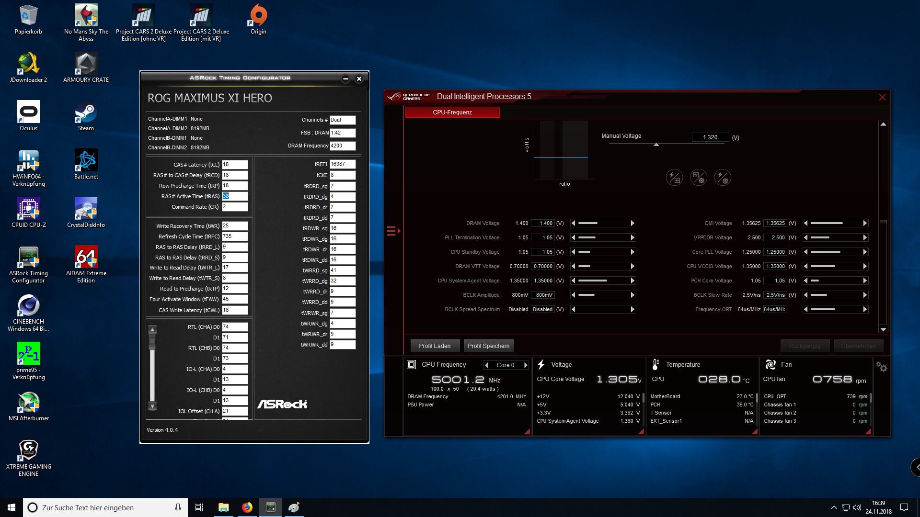Select next core with right arrow beside Core 0

pyautogui.click(x=526, y=365)
